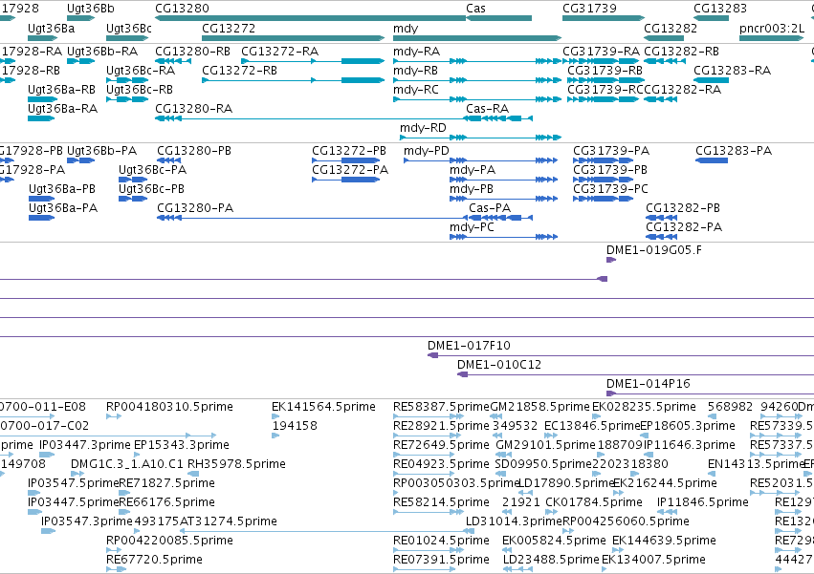Click protein CG31739-PB
Screen dimensions: 814x574
pos(610,170)
